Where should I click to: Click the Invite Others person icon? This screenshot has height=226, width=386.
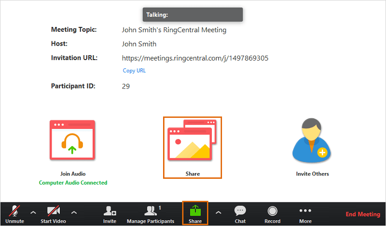tap(312, 140)
